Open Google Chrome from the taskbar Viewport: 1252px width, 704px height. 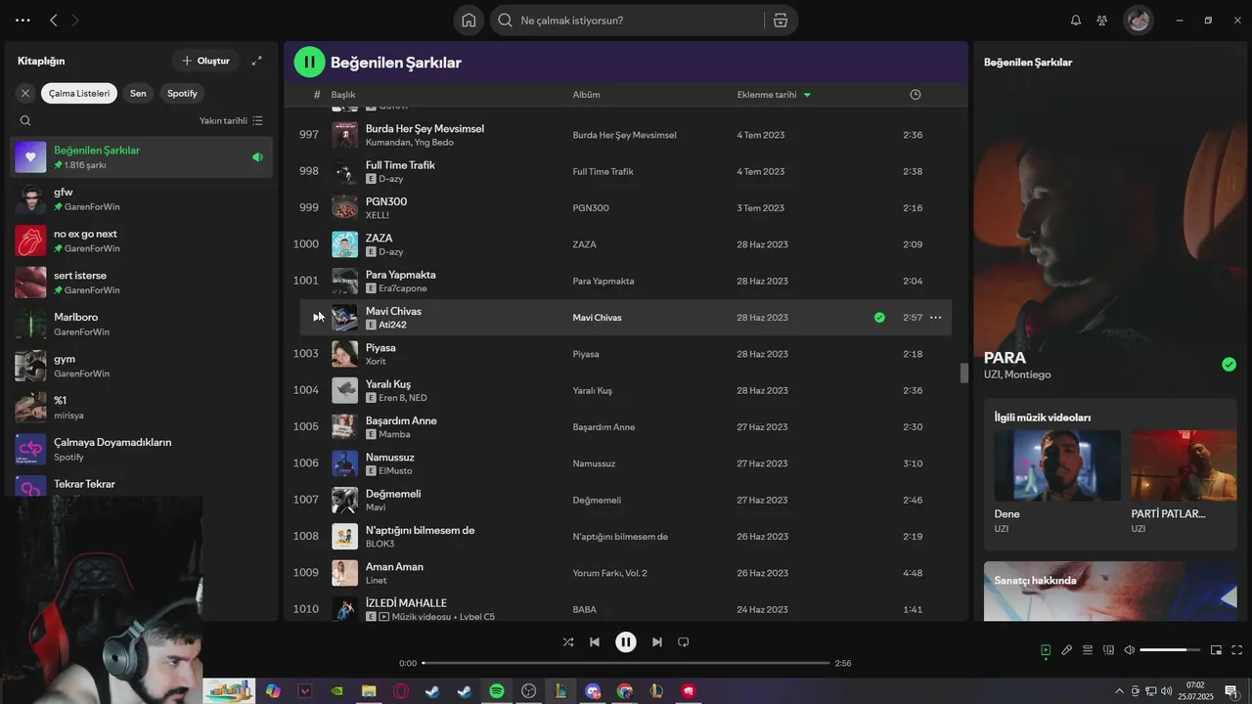click(x=625, y=691)
